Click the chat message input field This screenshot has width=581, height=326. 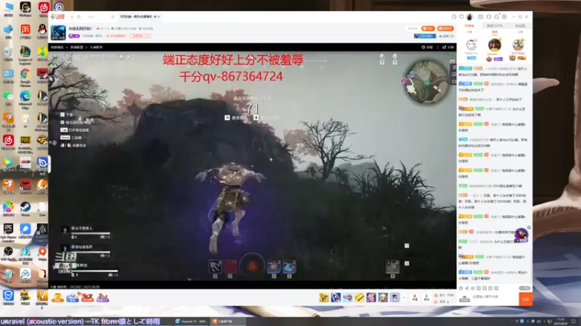493,297
